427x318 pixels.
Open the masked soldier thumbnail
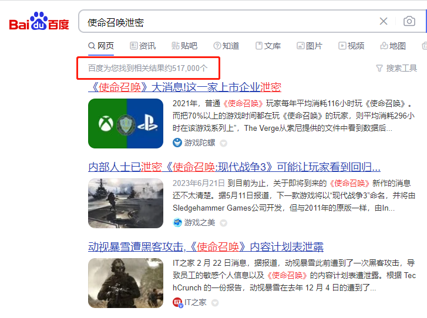pyautogui.click(x=126, y=283)
